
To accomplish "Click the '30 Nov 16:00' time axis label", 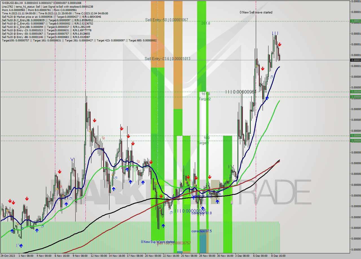I will pyautogui.click(x=225, y=256).
